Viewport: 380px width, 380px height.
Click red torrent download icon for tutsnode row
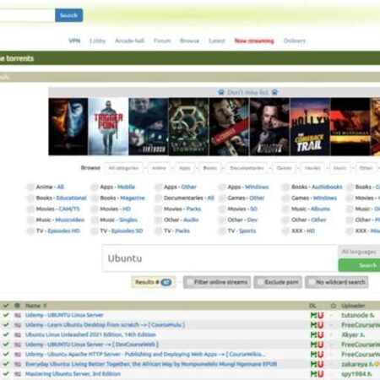(x=320, y=315)
